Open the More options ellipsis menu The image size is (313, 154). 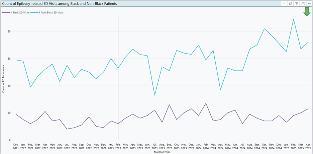point(309,4)
